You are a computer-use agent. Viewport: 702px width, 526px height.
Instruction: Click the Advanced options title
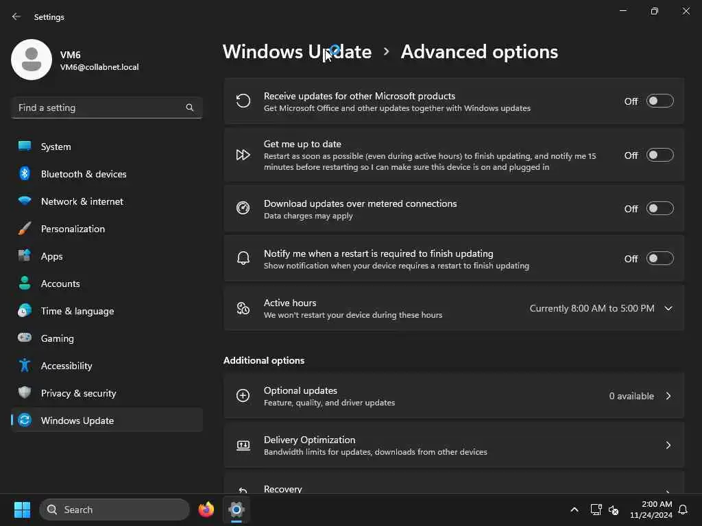479,52
